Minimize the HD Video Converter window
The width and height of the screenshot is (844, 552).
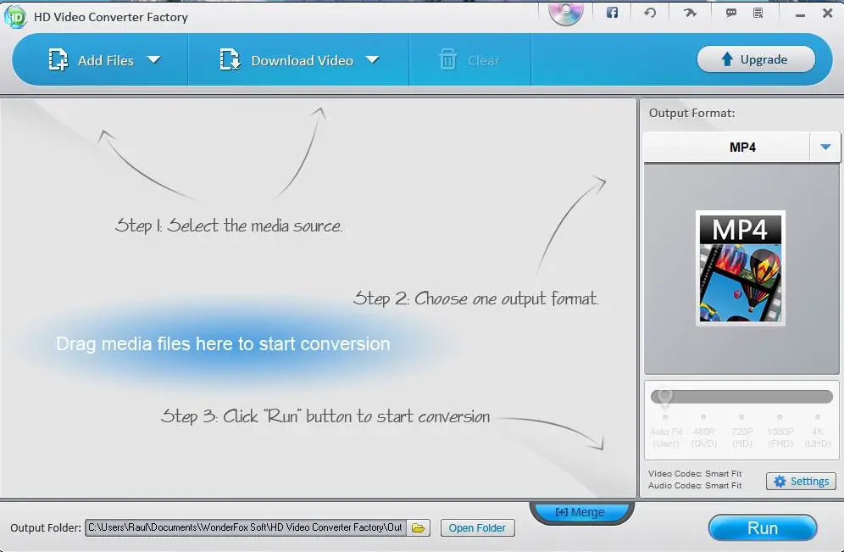click(801, 14)
